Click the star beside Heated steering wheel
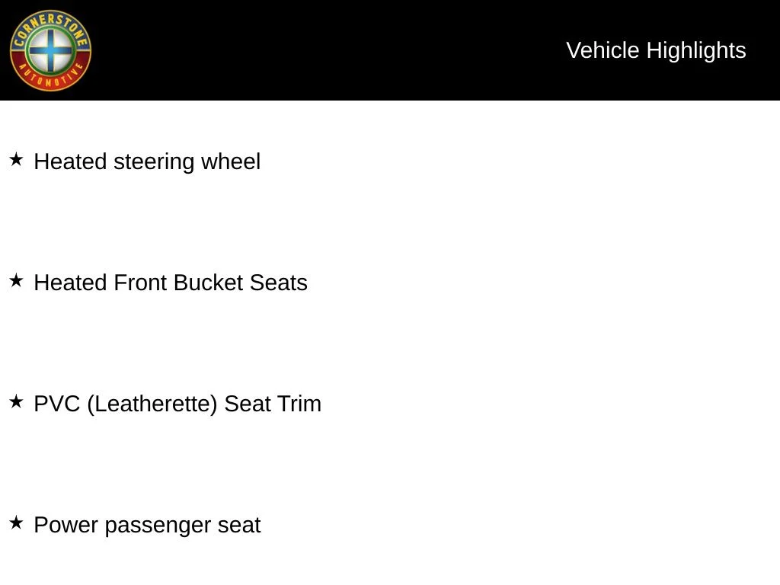Screen dimensions: 780x585 [17, 160]
